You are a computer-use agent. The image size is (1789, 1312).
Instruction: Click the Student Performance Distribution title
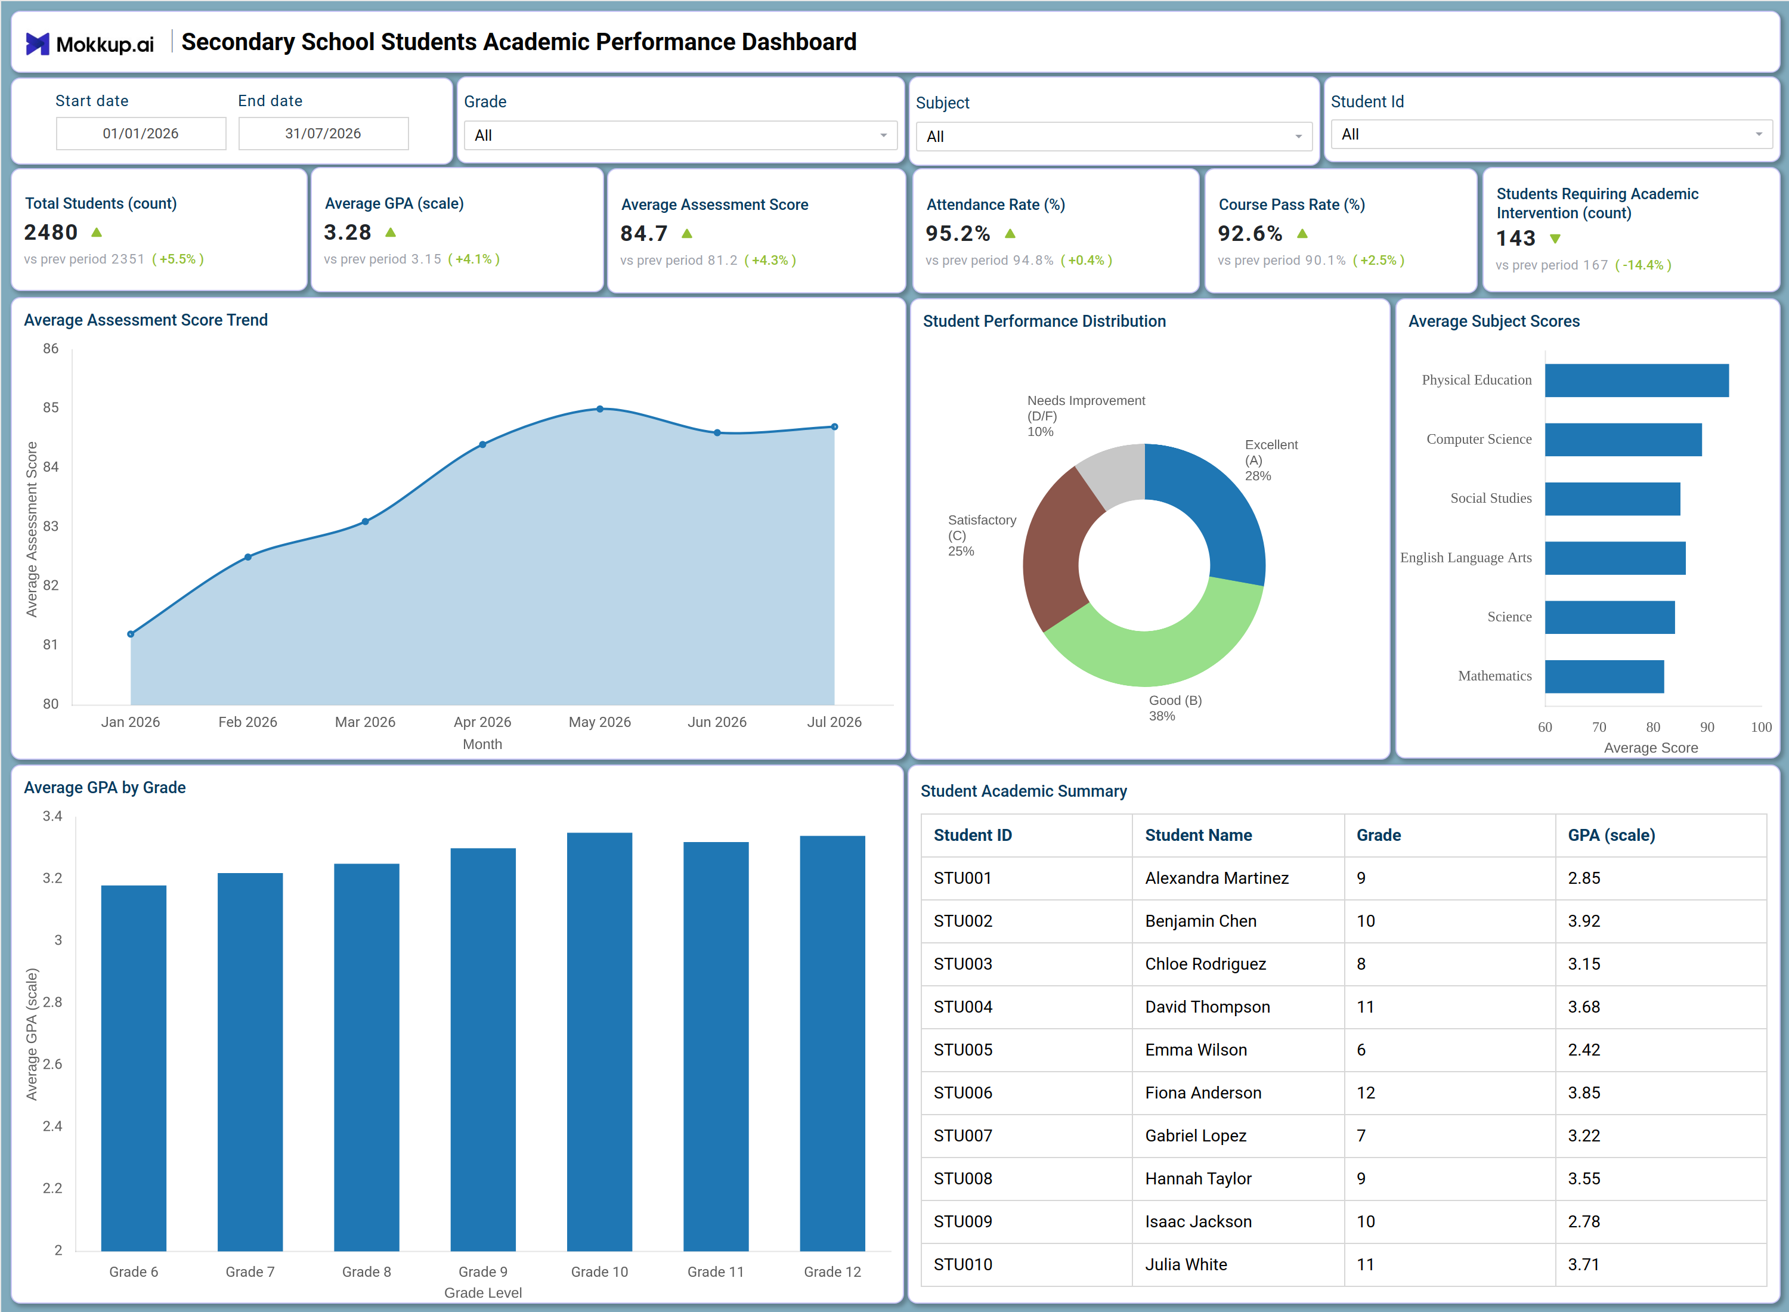(1044, 321)
